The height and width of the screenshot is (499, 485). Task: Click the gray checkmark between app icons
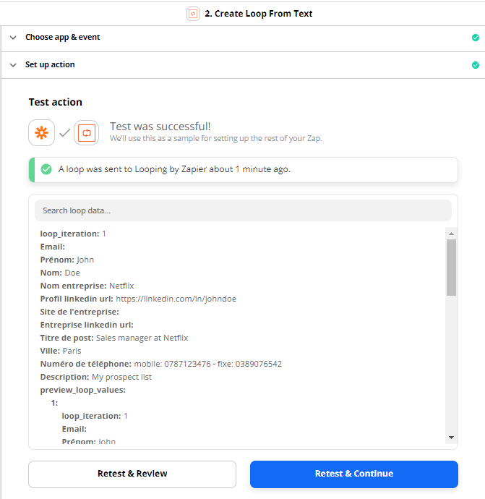click(64, 133)
